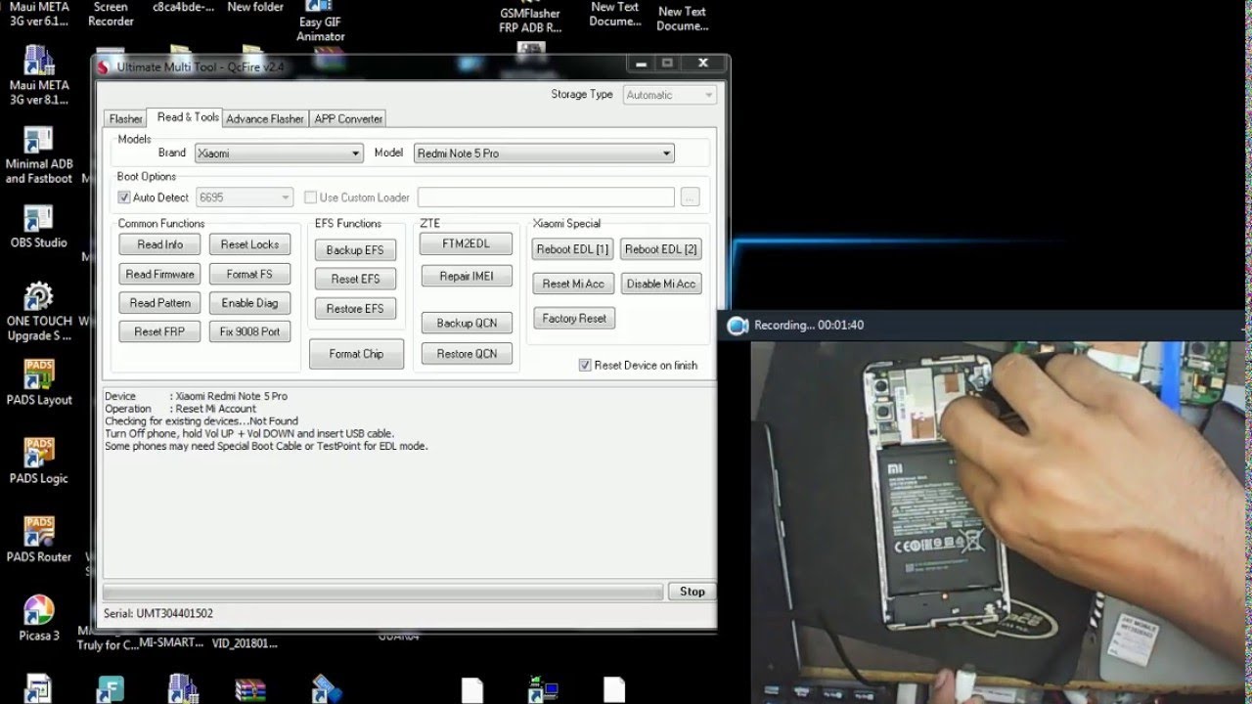Screen dimensions: 1252x704
Task: Click the Read Firmware button
Action: (x=160, y=274)
